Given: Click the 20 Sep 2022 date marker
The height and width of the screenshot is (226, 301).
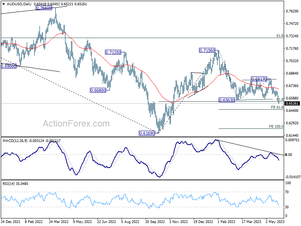Looking at the screenshot, I should [155, 221].
